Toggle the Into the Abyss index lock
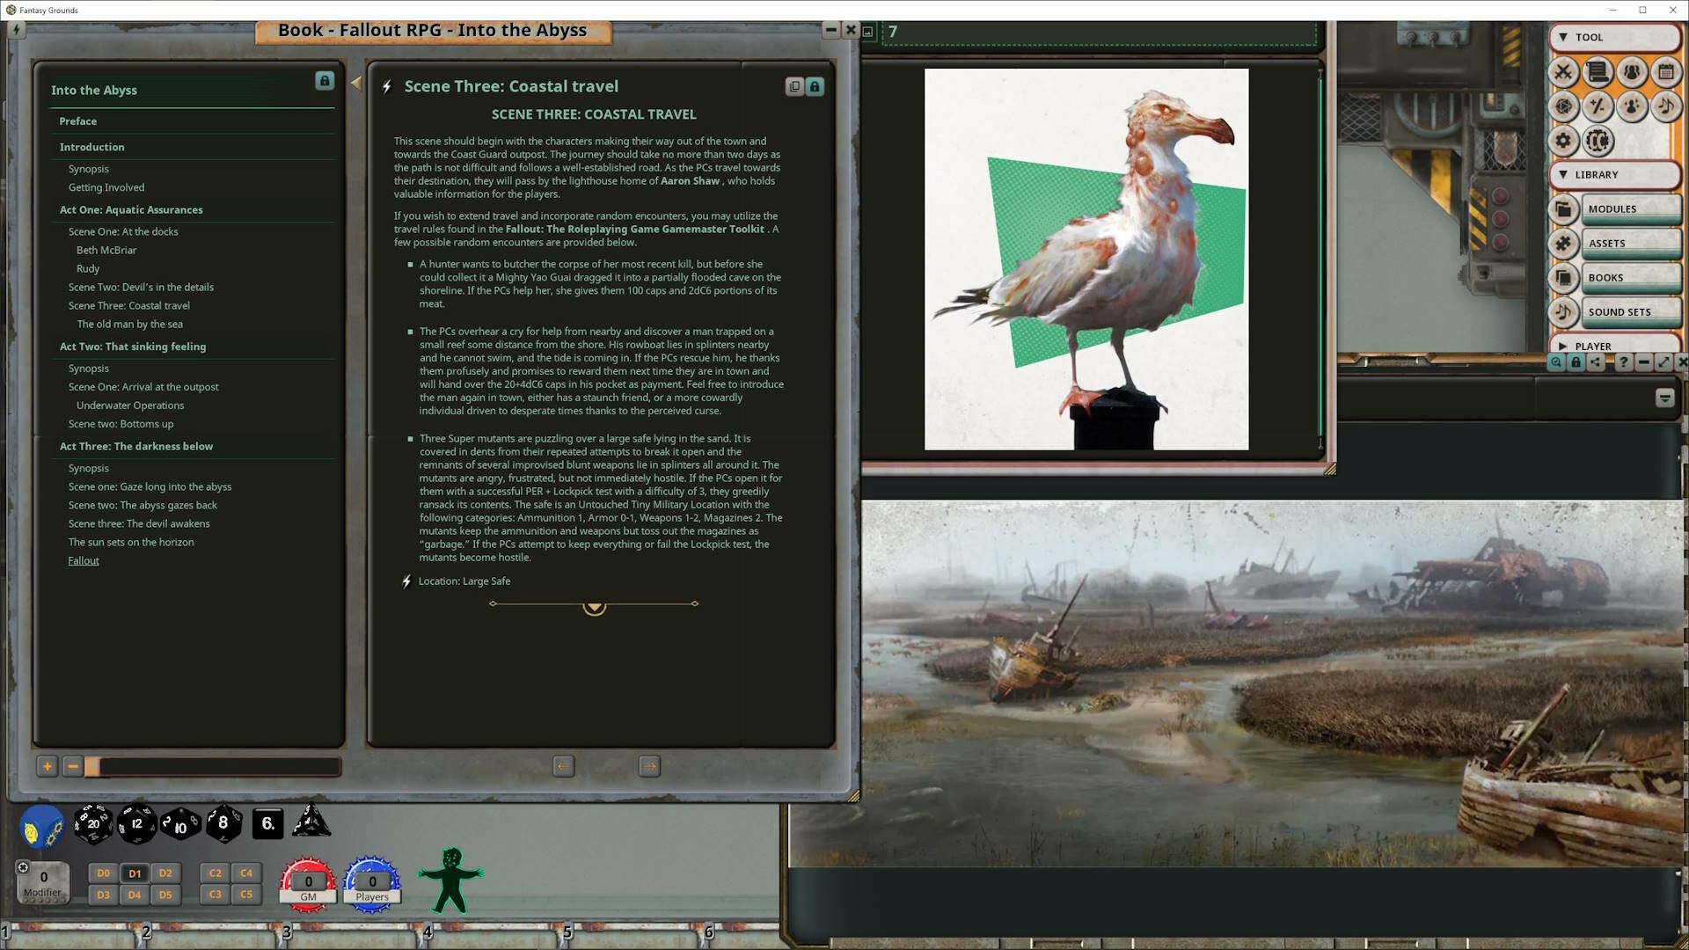Screen dimensions: 1689x950 pos(324,81)
